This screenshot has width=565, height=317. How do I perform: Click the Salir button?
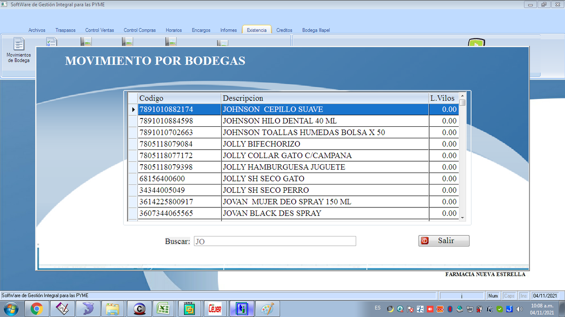click(x=444, y=241)
